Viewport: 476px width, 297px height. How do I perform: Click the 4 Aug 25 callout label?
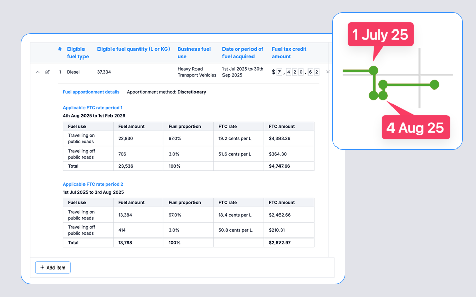(415, 127)
